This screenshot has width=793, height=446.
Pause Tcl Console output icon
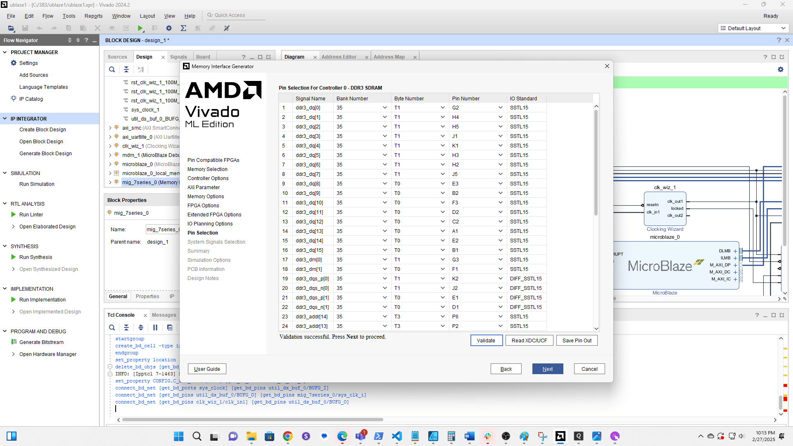155,327
